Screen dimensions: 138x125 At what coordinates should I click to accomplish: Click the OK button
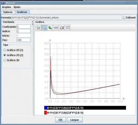[60, 120]
